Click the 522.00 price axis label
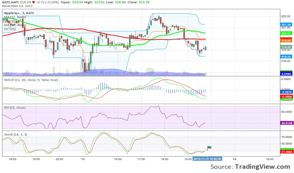Image resolution: width=294 pixels, height=173 pixels. tap(286, 16)
